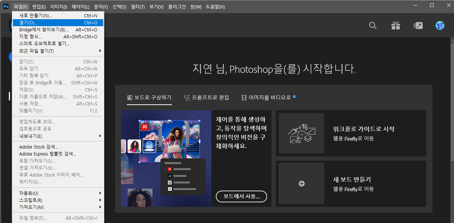The width and height of the screenshot is (454, 223).
Task: Click 무료 Adobe Stock 이미지 배치...
Action: click(58, 175)
